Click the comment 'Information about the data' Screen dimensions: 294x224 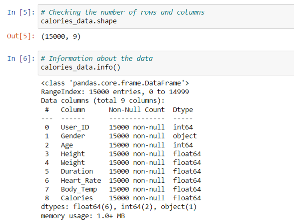click(x=97, y=59)
